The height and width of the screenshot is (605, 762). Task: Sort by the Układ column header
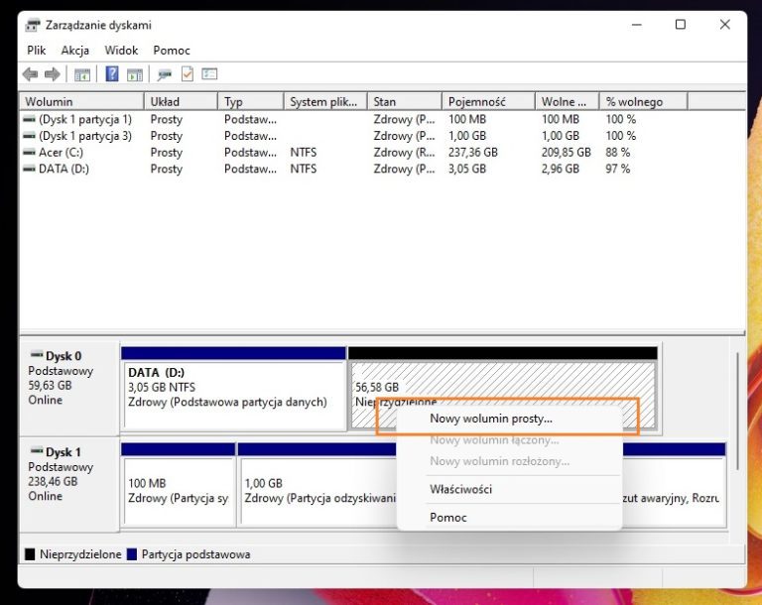point(181,101)
